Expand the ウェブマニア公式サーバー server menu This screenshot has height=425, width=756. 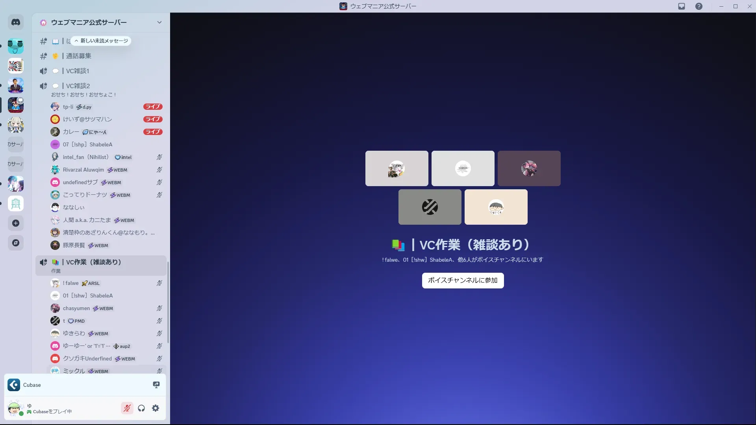[159, 22]
